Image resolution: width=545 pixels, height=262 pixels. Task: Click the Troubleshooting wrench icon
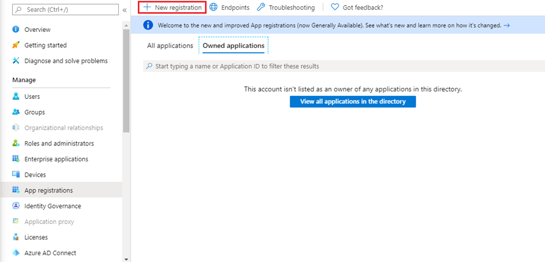[x=261, y=7]
